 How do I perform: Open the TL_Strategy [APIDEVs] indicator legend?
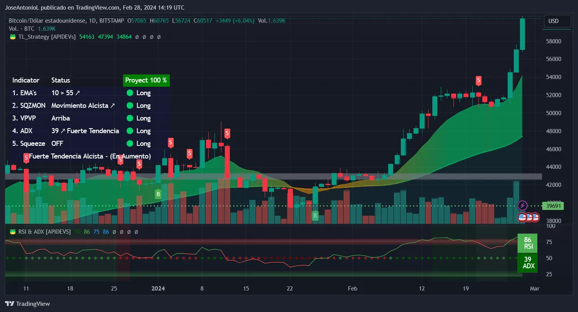pos(47,37)
